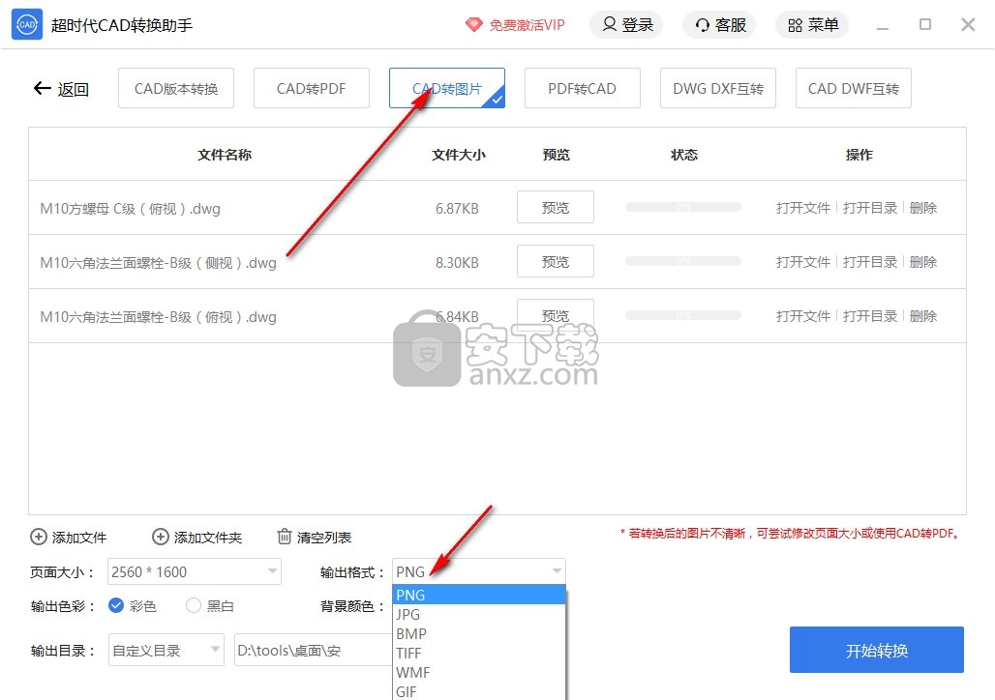
Task: Click 删除 for 六角法兰面螺栓 俯视 row
Action: click(x=923, y=316)
